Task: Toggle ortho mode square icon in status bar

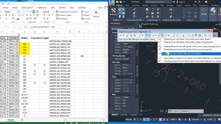Action: coord(148,120)
